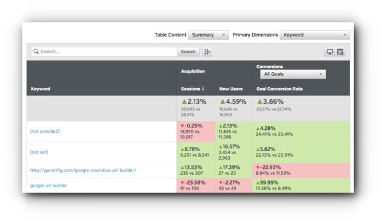Open the Primary Dimensions Keyword dropdown
The height and width of the screenshot is (221, 382).
315,35
